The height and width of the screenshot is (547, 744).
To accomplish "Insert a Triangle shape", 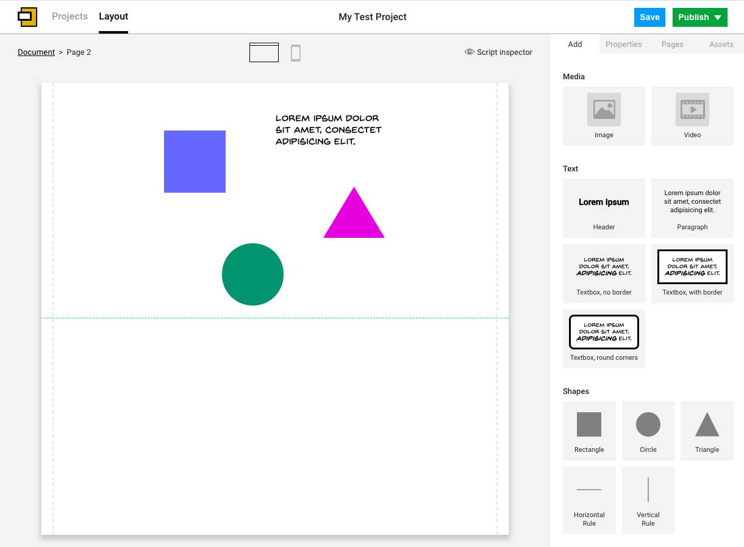I will click(x=707, y=430).
